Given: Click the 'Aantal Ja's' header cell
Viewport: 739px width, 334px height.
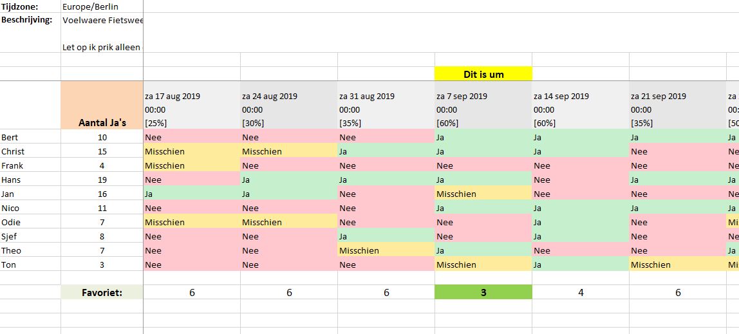Looking at the screenshot, I should [102, 105].
